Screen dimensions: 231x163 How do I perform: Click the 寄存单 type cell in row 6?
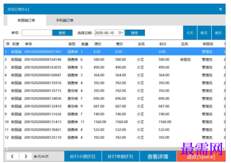73,90
